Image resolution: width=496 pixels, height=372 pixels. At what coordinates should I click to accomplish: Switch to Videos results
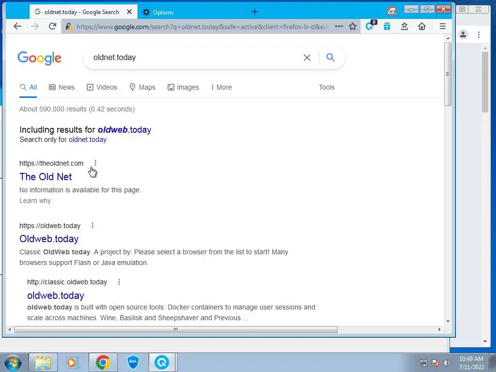click(102, 87)
